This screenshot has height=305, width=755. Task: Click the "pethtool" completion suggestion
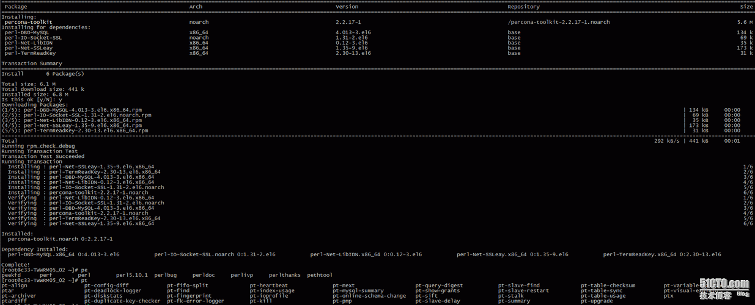pos(320,275)
